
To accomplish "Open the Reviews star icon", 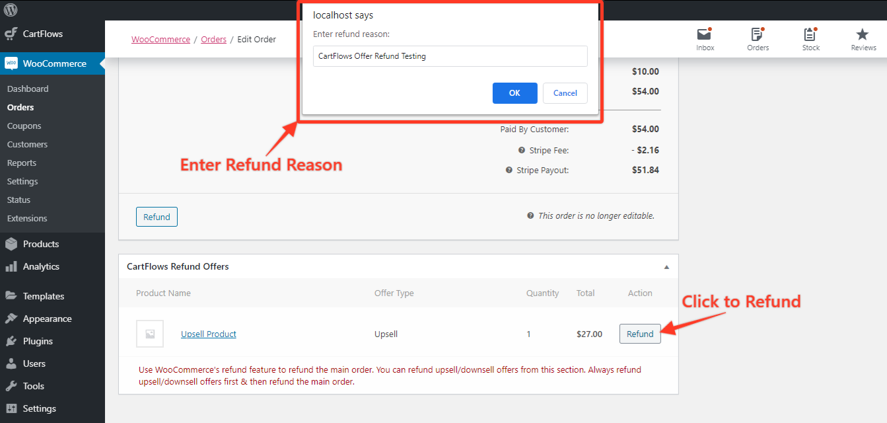I will 863,36.
